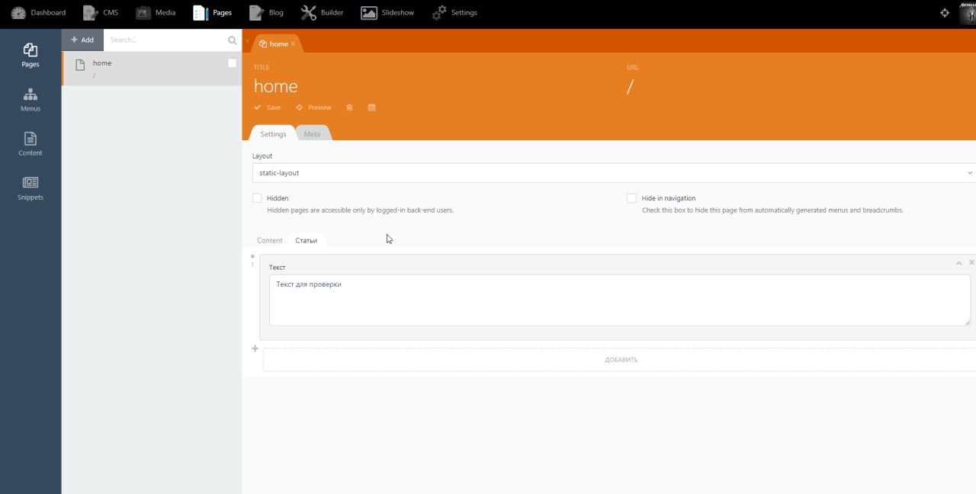
Task: Switch to the Content secondary tab
Action: [270, 240]
